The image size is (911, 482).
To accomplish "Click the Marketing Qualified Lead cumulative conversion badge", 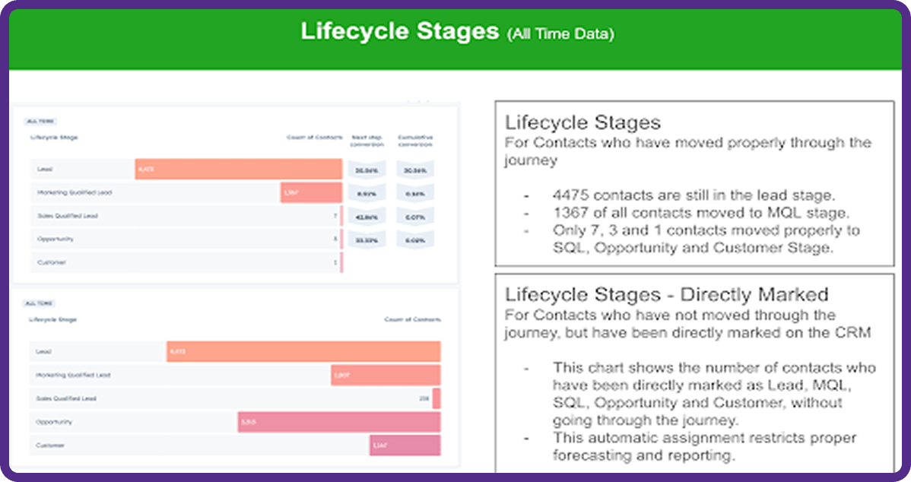I will tap(415, 193).
